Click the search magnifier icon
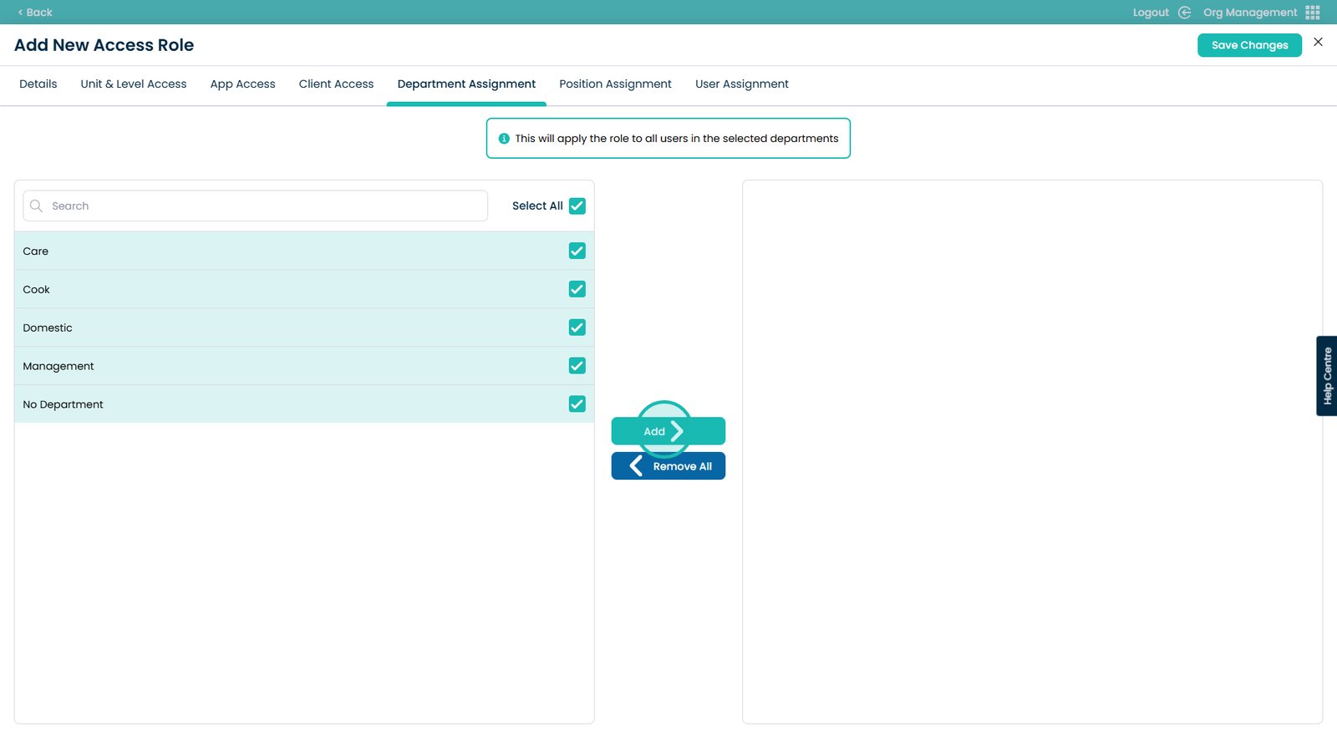This screenshot has height=752, width=1337. (x=36, y=206)
